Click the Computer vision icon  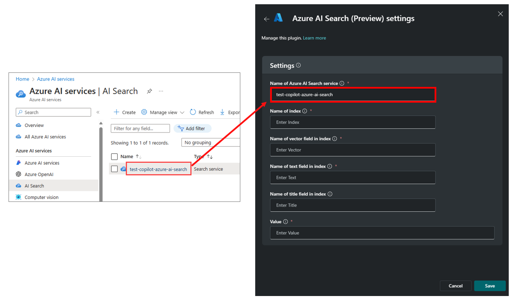click(x=18, y=197)
